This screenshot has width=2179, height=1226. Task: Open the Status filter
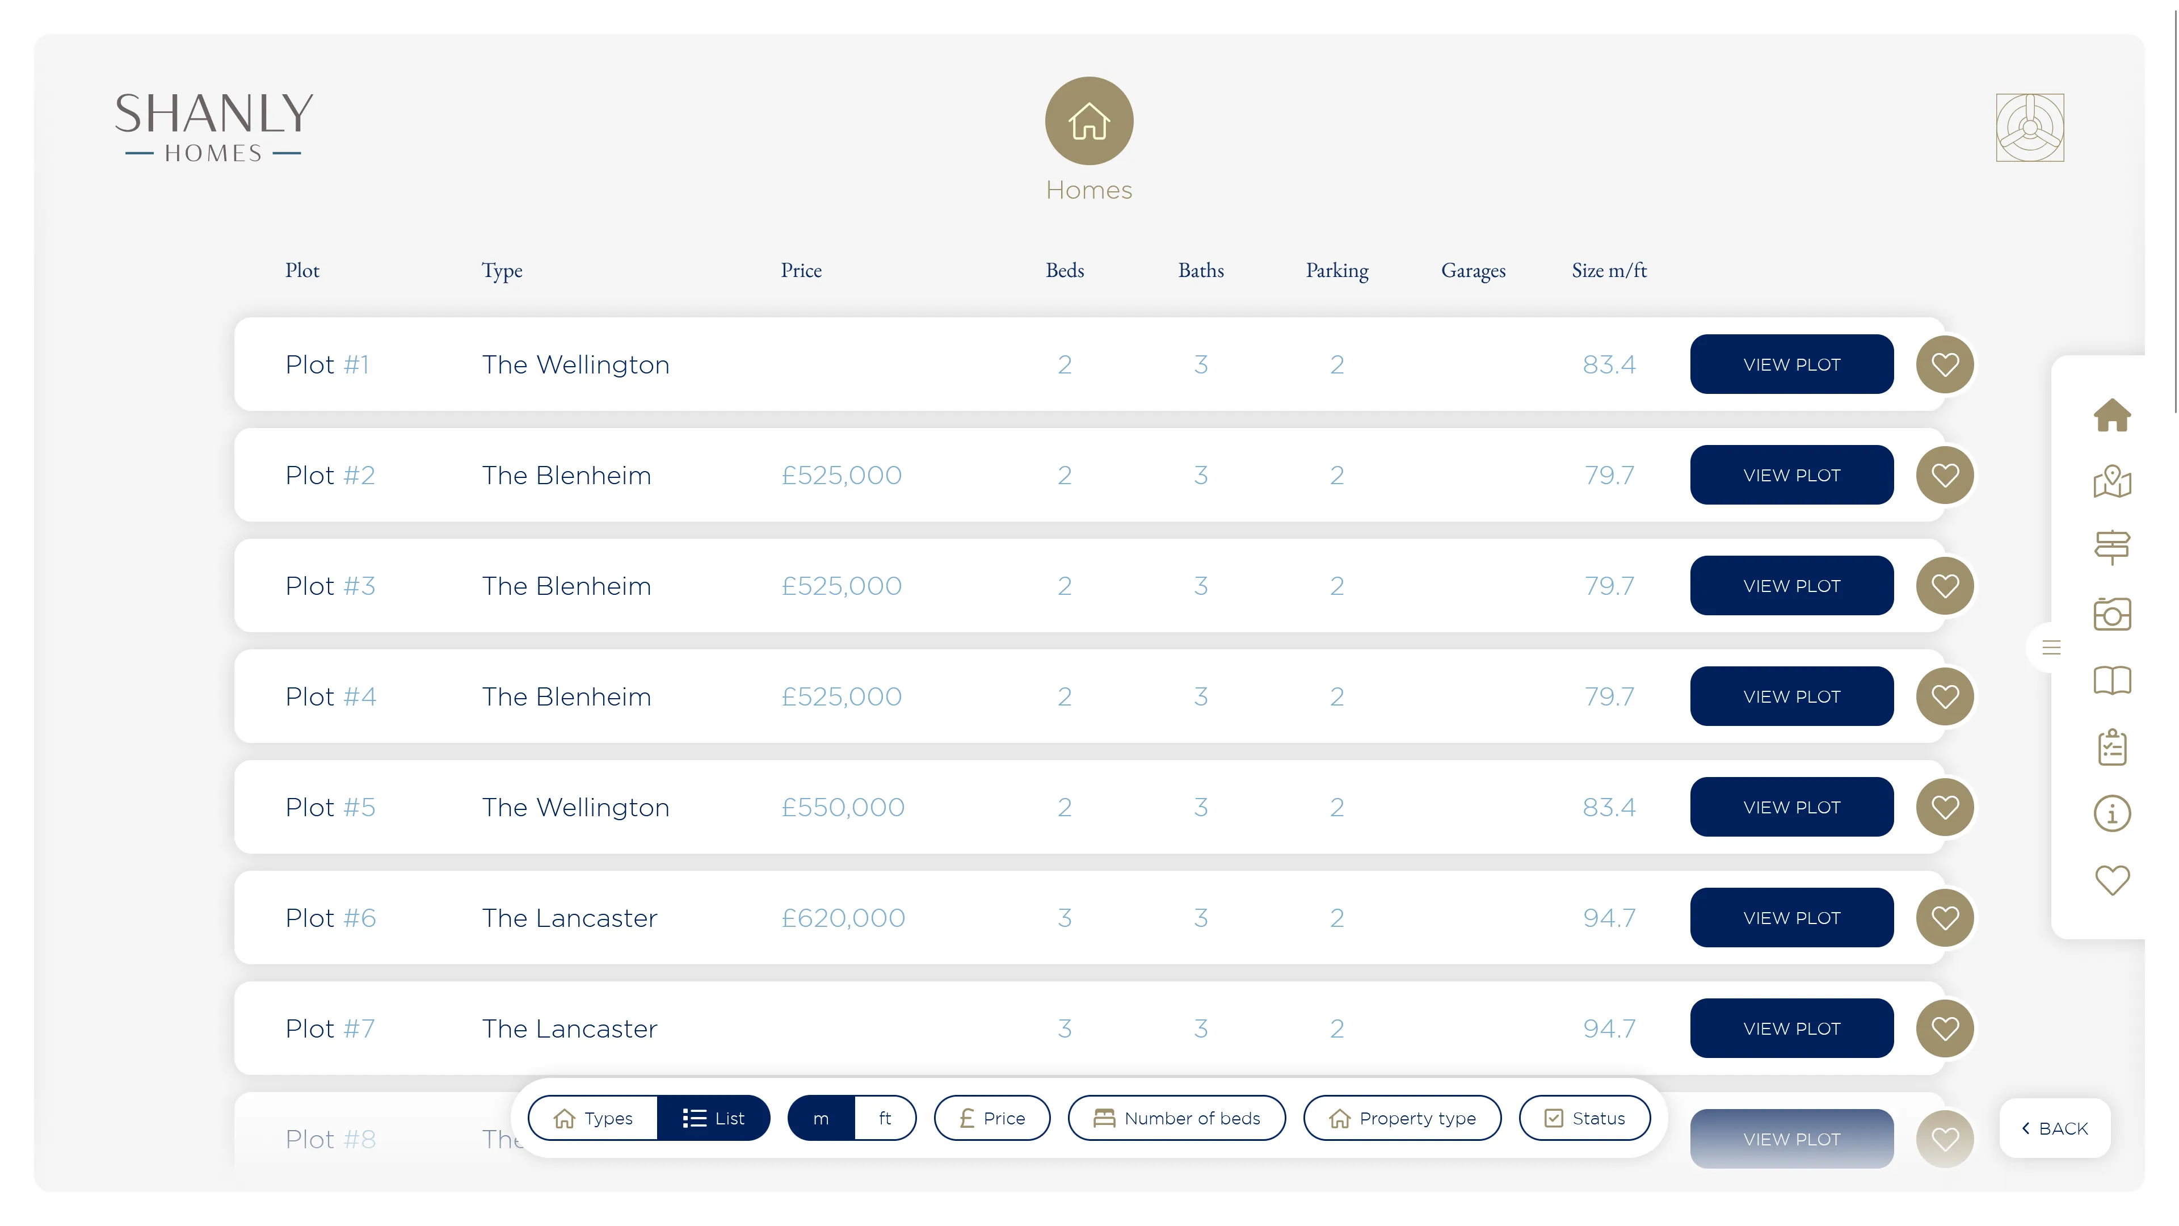point(1584,1118)
